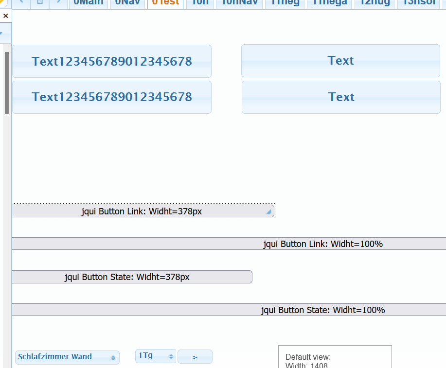Select the 0Test tab
Screen dimensions: 446x368
pyautogui.click(x=165, y=3)
